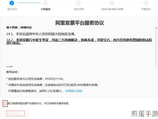This screenshot has width=158, height=119.
Task: Select the 签约协议 step label
Action: (12, 9)
